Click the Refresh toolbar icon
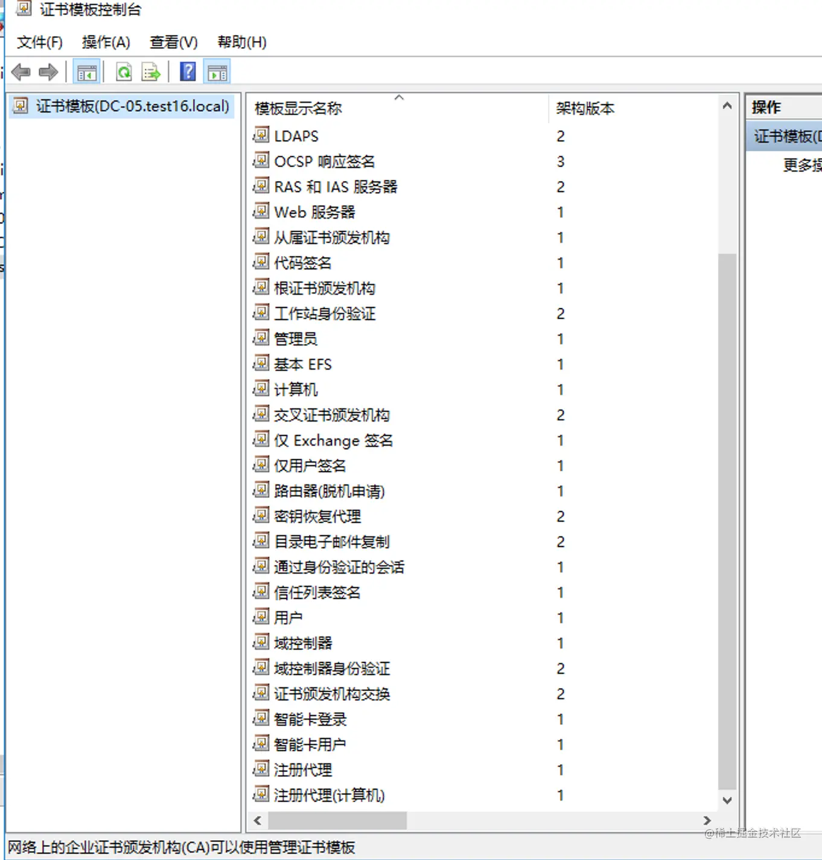This screenshot has width=822, height=860. pos(124,72)
